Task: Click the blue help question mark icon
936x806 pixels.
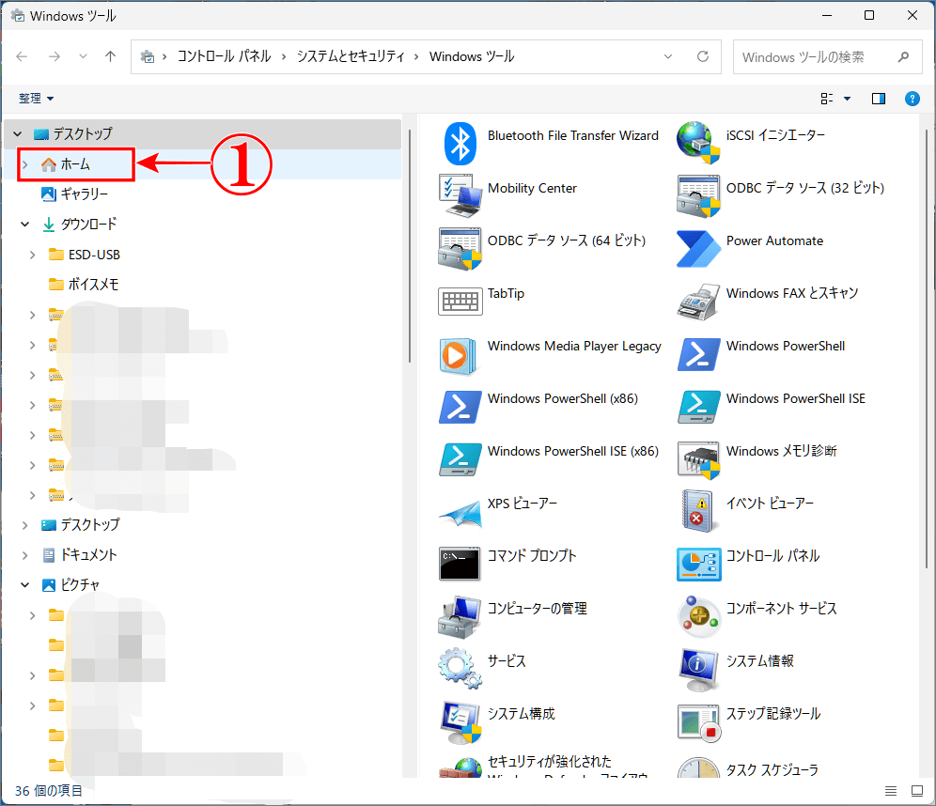Action: (x=912, y=99)
